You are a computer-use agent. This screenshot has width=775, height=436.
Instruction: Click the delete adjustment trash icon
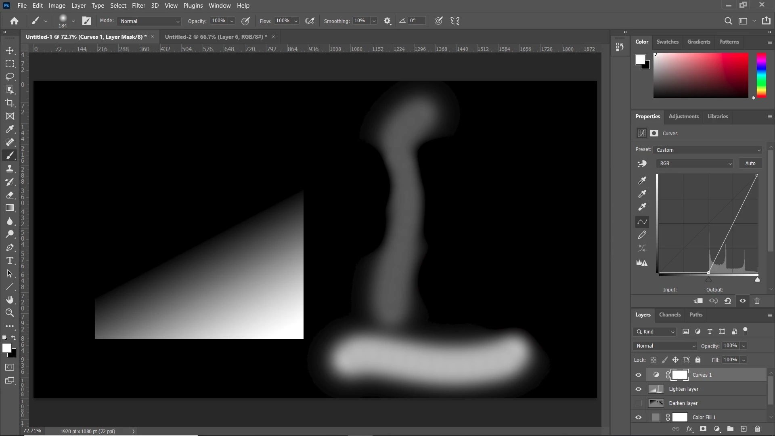757,301
